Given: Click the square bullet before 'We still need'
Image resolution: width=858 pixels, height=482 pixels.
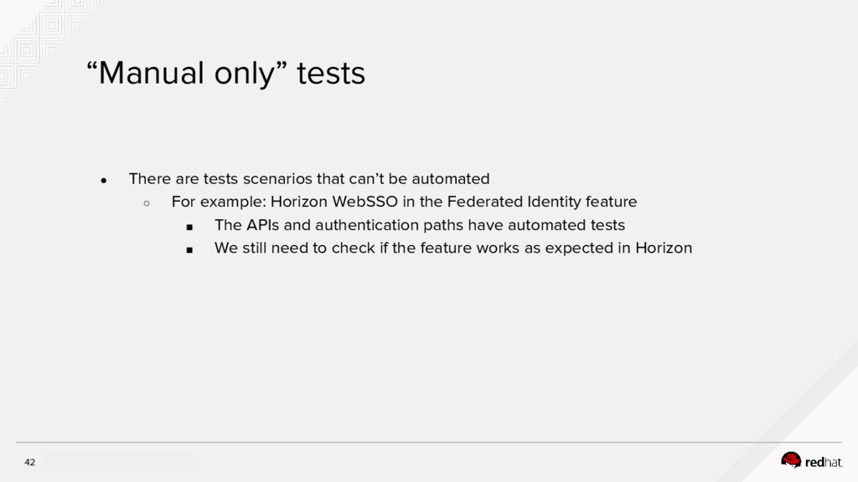Looking at the screenshot, I should 189,249.
